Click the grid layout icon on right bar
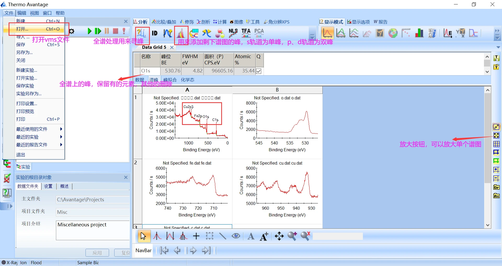This screenshot has width=502, height=266. coord(496,144)
